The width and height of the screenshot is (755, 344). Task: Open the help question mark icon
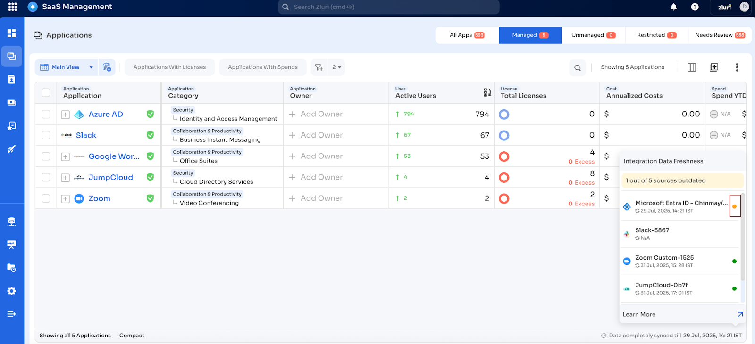695,7
